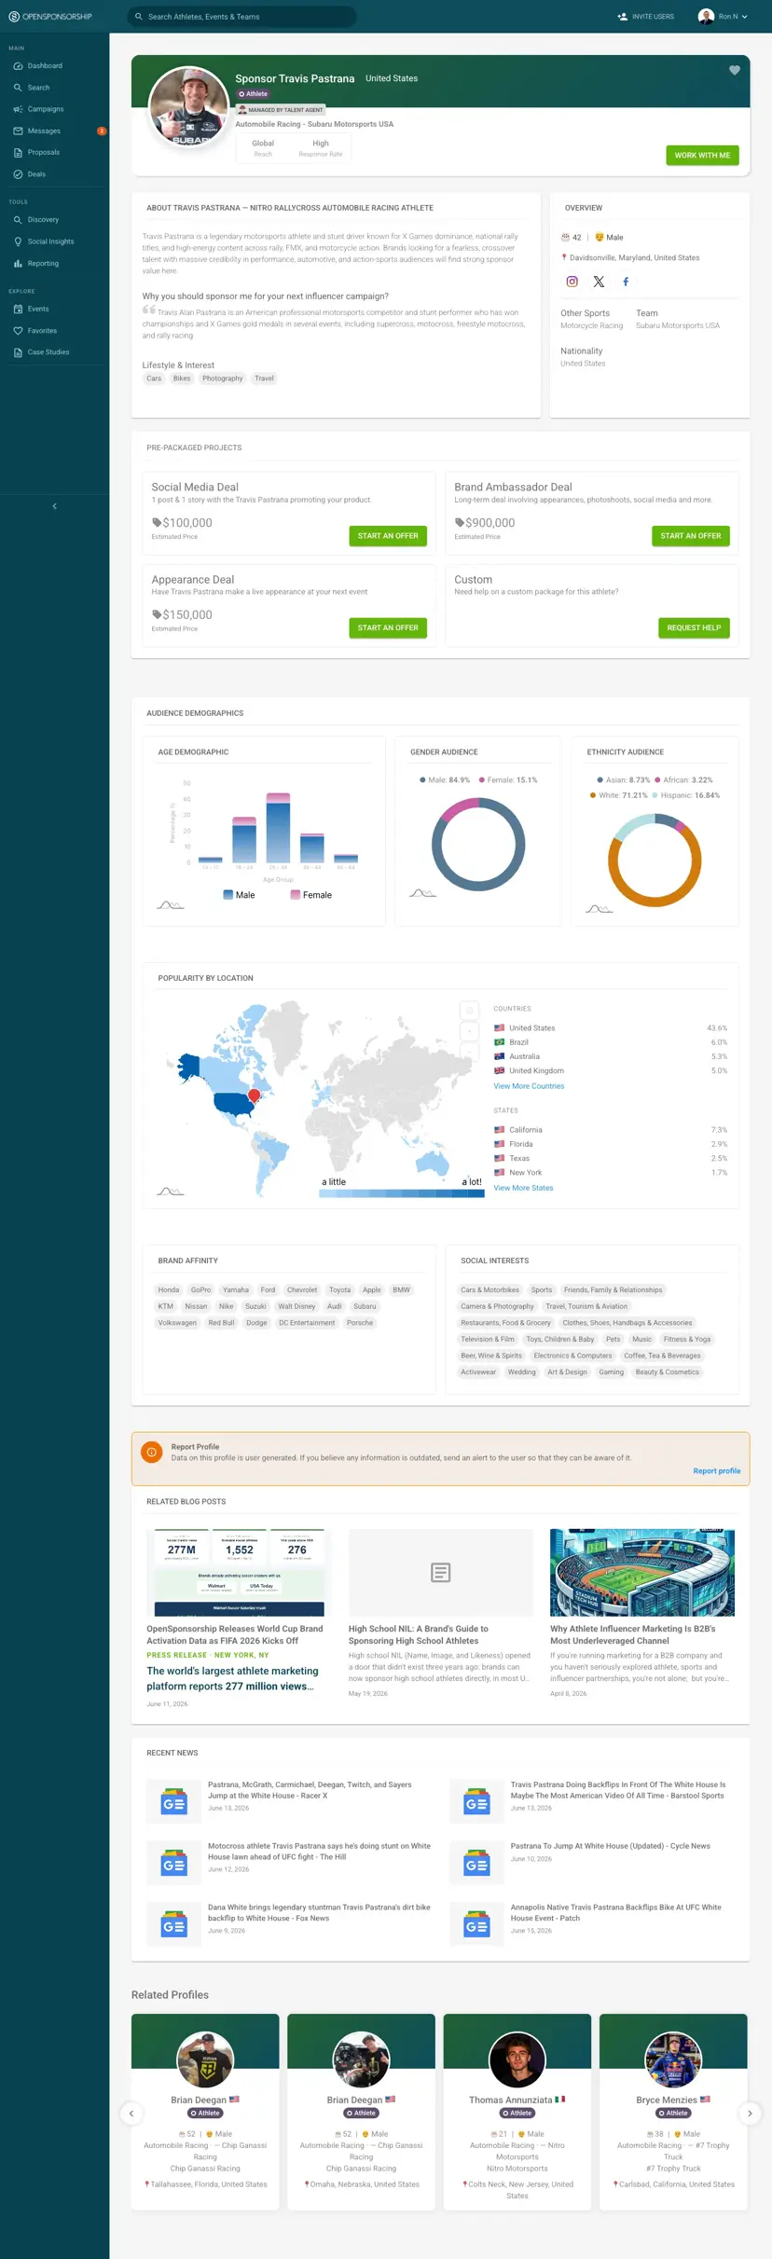The height and width of the screenshot is (2259, 772).
Task: Collapse the sidebar with the left chevron
Action: coord(54,506)
